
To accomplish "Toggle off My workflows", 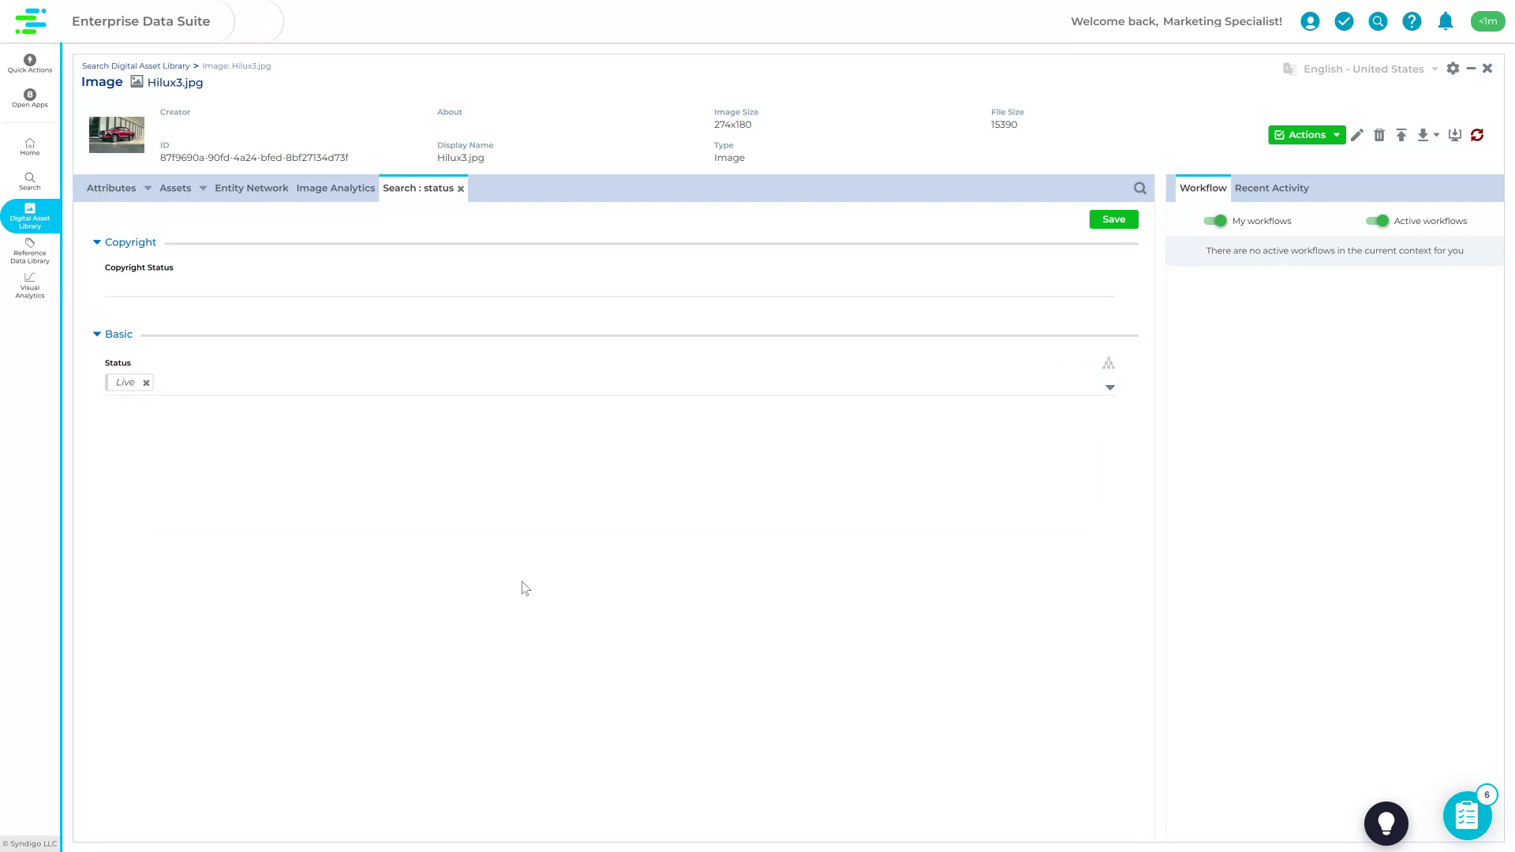I will (1215, 221).
